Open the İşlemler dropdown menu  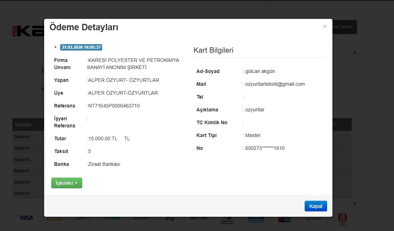click(67, 183)
